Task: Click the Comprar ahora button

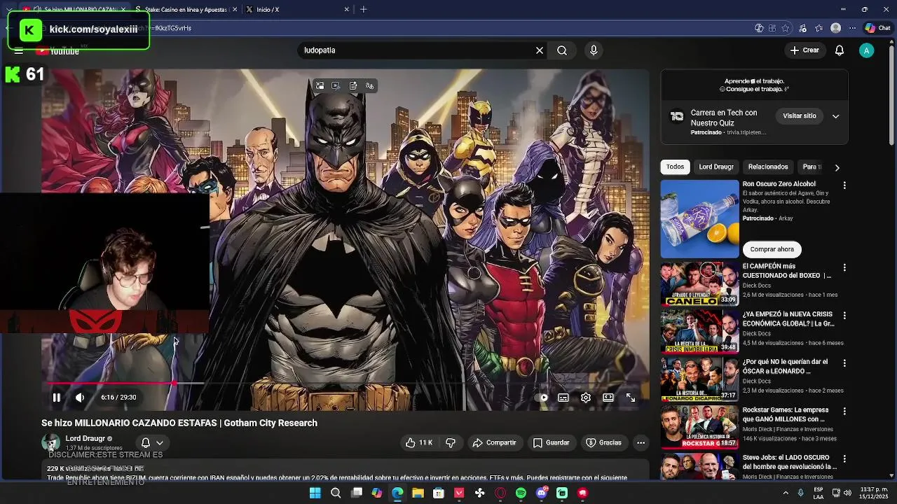Action: tap(772, 249)
